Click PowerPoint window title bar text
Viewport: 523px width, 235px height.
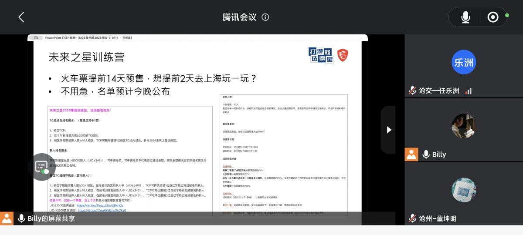tap(88, 38)
